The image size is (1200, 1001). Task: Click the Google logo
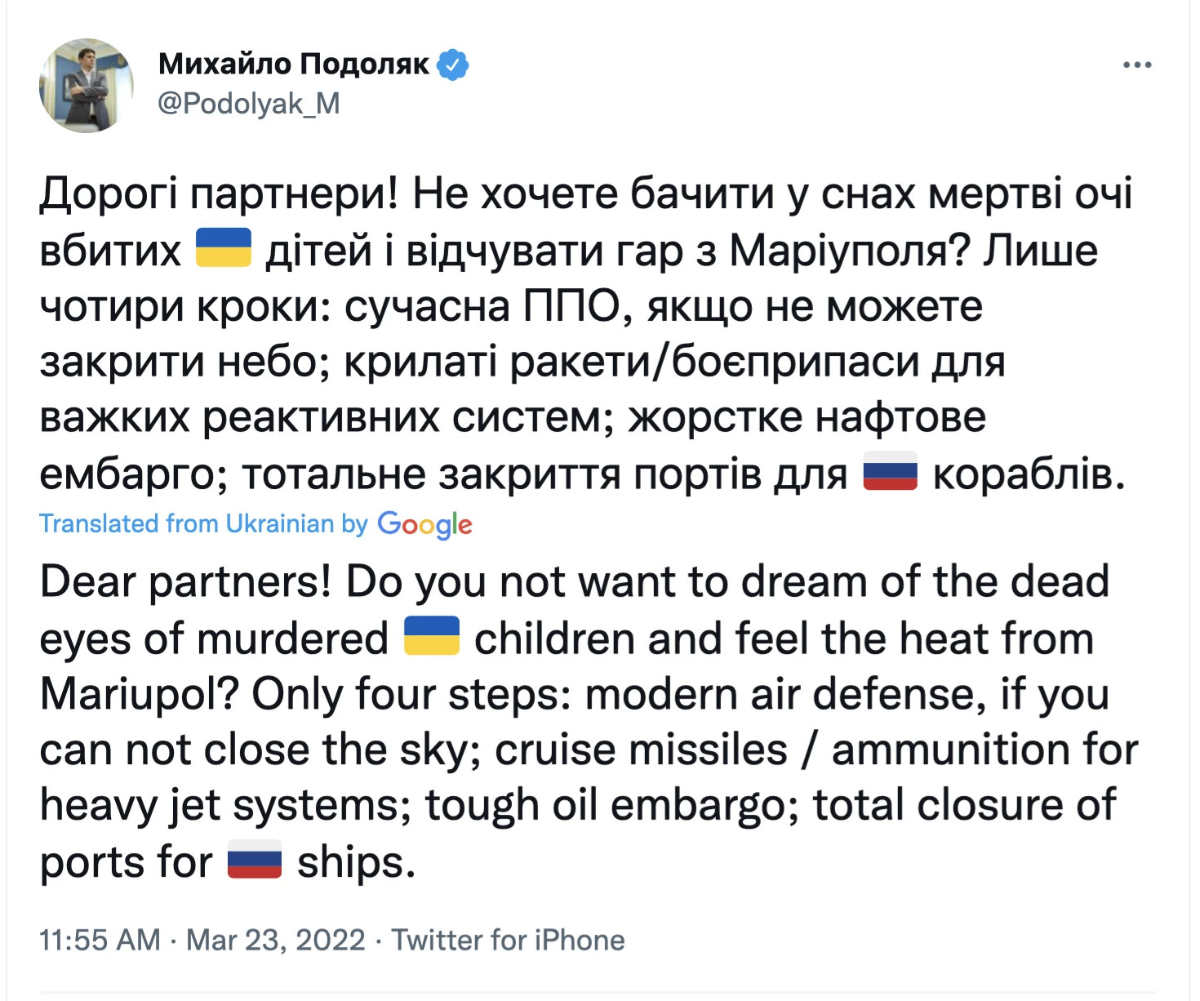click(424, 524)
